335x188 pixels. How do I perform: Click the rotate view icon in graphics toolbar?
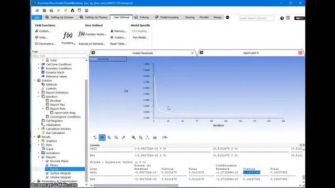(x=95, y=137)
